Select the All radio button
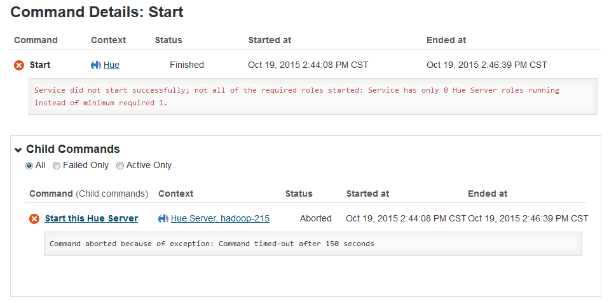Viewport: 609px width, 302px height. (x=29, y=166)
